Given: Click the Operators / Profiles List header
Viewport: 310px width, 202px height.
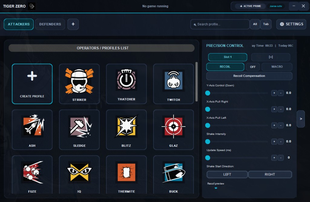Looking at the screenshot, I should [x=102, y=48].
